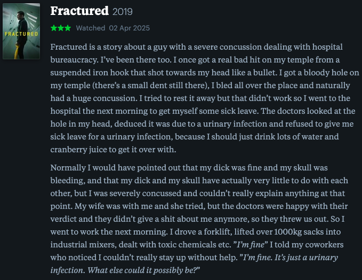This screenshot has width=362, height=280.
Task: Select the 2019 release year link
Action: 123,12
